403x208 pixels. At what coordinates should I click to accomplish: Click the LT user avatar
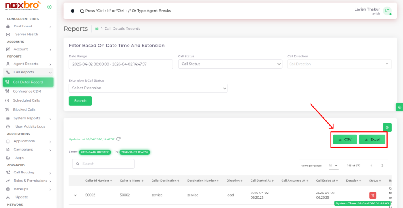[x=387, y=11]
